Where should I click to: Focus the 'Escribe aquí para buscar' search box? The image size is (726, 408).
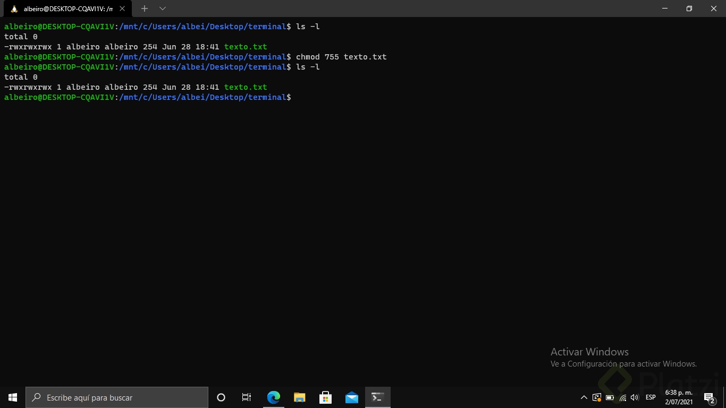tap(117, 397)
